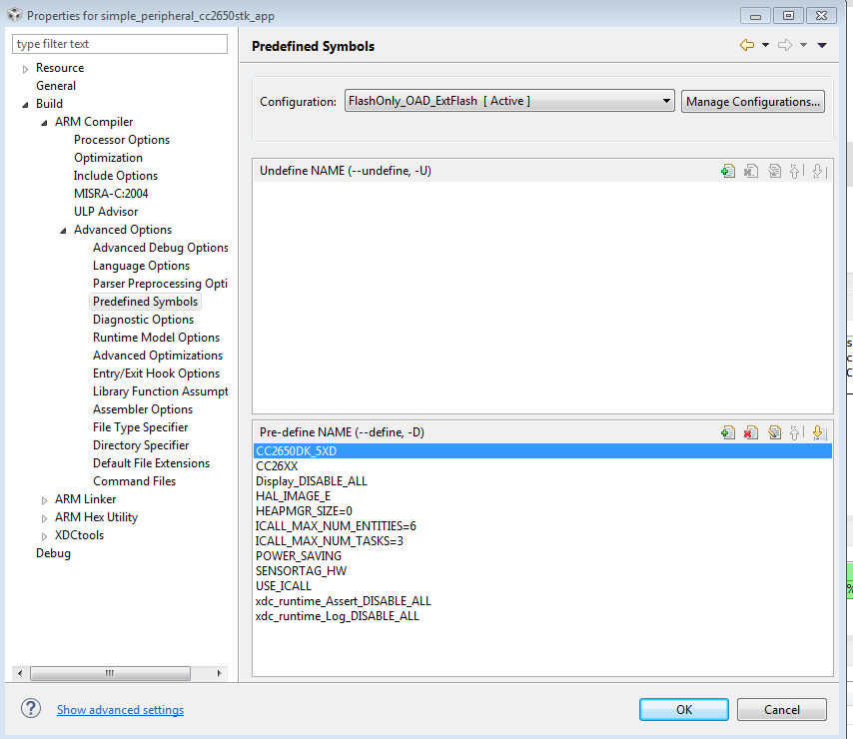Viewport: 853px width, 739px height.
Task: Click Delete icon in Undefine NAME toolbar
Action: coord(751,172)
